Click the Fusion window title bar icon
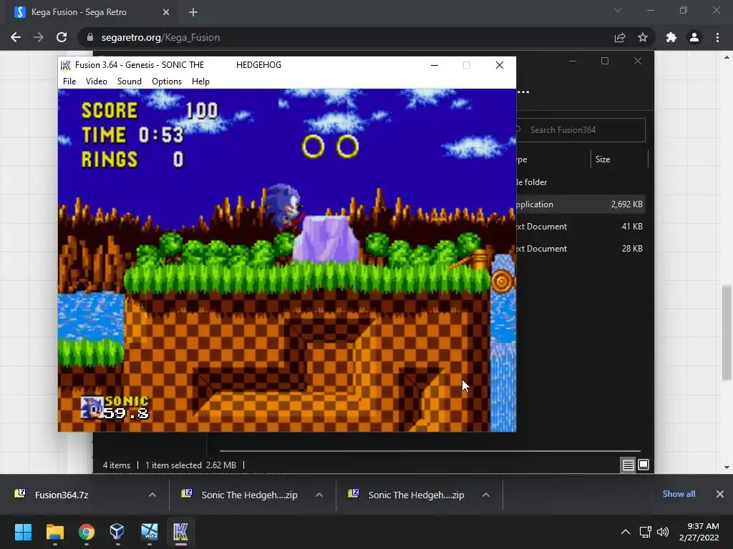 [66, 65]
